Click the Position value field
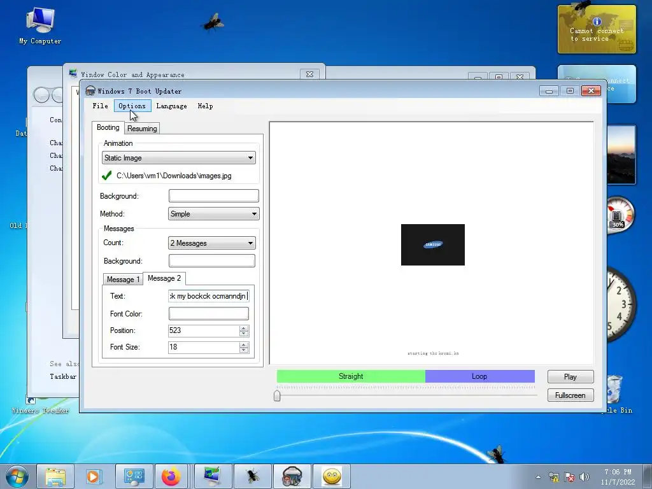Screen dimensions: 652x489 [x=203, y=330]
